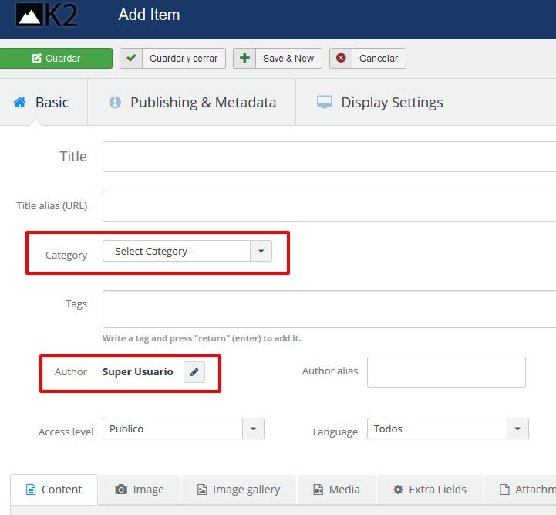
Task: Click the red X Cancelar icon
Action: click(x=341, y=58)
